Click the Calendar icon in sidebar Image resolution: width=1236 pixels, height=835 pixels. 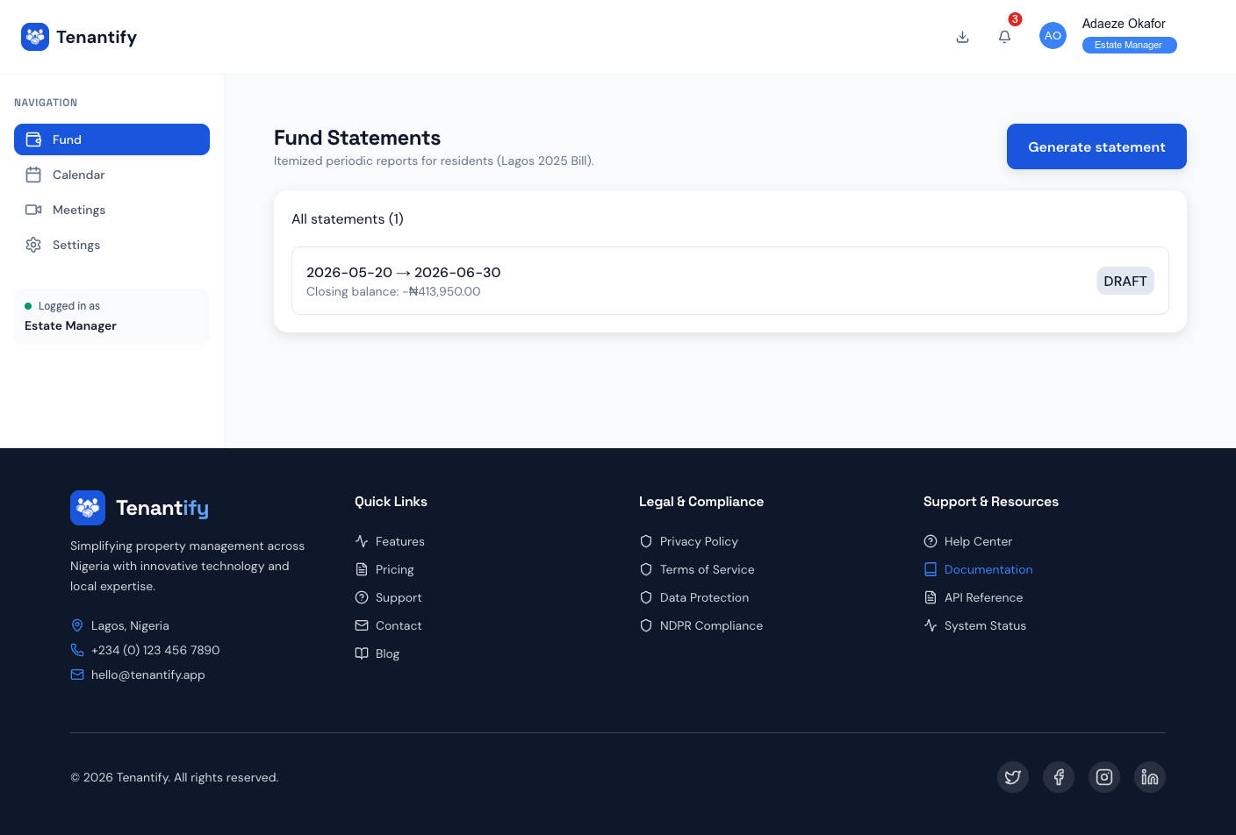click(33, 175)
